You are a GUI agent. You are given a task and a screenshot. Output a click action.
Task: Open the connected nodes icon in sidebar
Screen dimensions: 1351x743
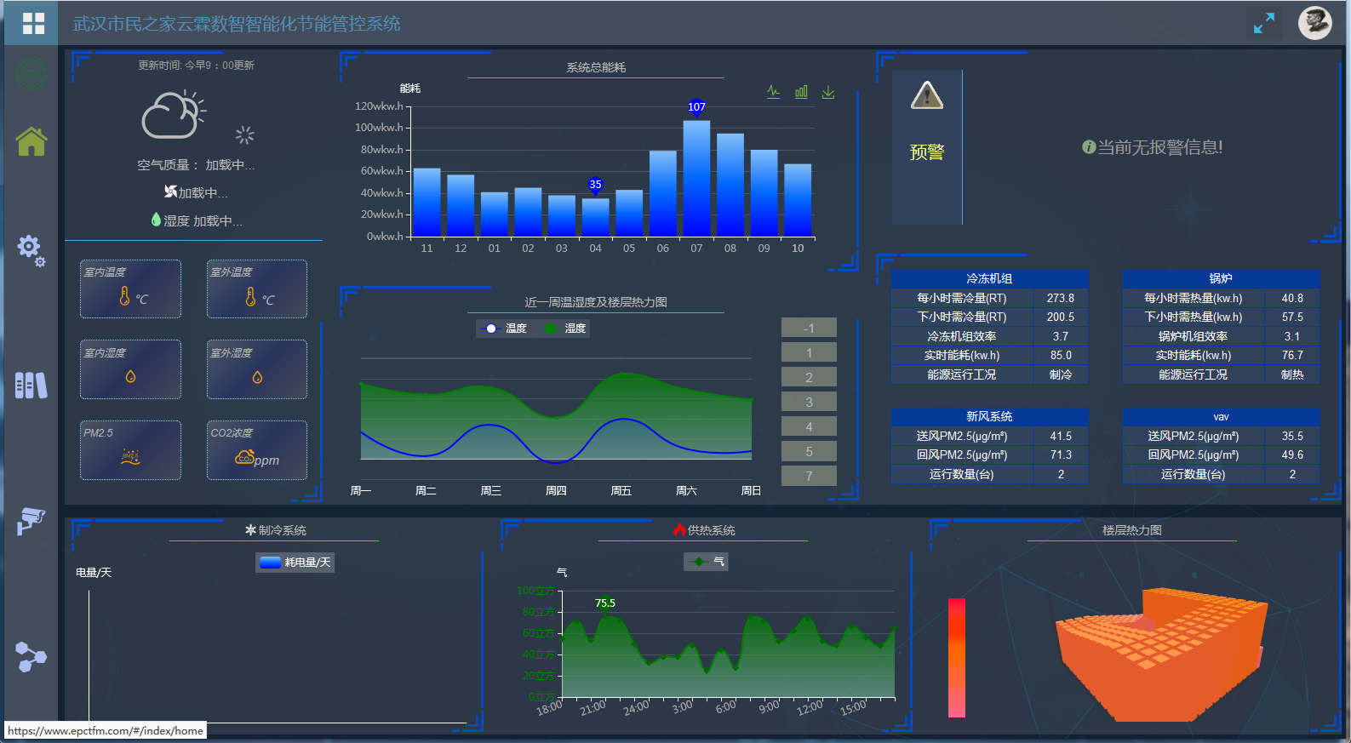tap(31, 656)
